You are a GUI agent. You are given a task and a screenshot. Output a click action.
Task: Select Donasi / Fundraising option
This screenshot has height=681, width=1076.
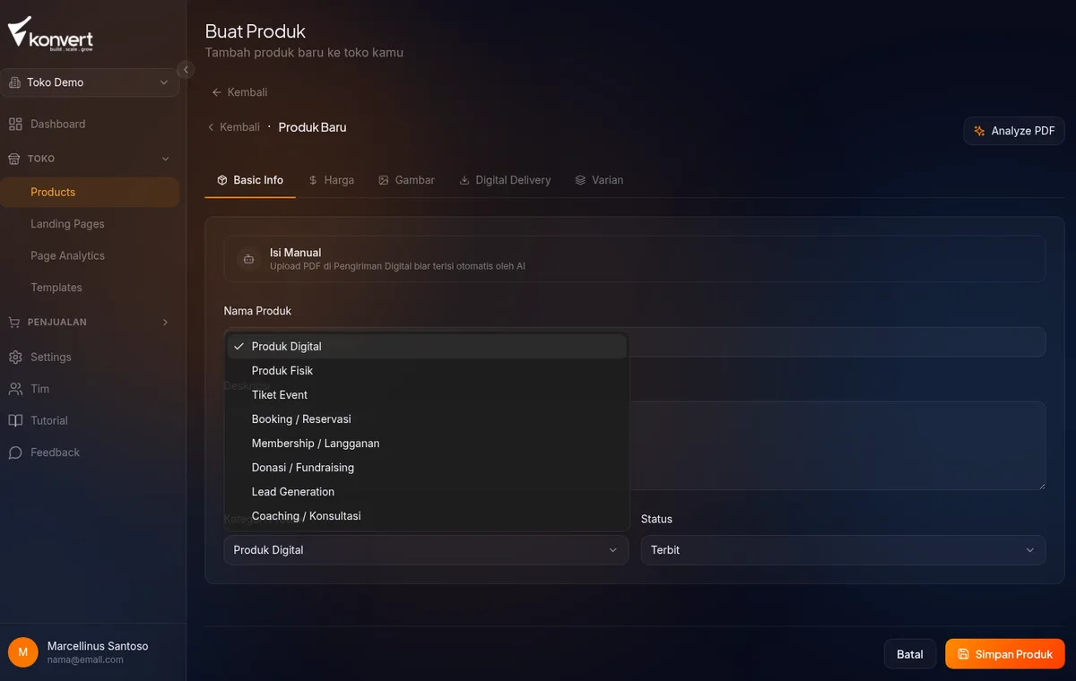coord(427,467)
